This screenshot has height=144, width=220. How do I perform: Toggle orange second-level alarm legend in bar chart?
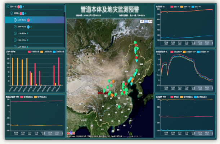click(46, 52)
